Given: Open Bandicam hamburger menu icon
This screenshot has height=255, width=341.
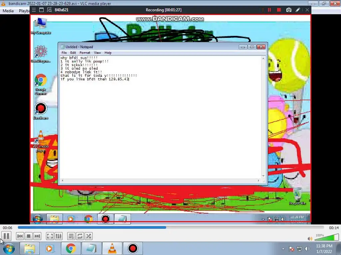Looking at the screenshot, I should click(x=34, y=10).
